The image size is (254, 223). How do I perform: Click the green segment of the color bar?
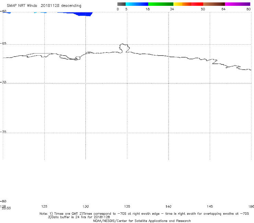161,4
